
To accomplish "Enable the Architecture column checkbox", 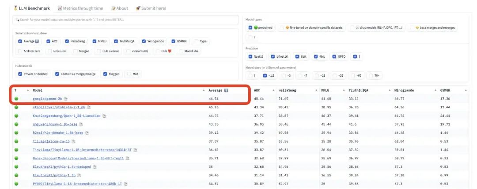I will click(20, 51).
